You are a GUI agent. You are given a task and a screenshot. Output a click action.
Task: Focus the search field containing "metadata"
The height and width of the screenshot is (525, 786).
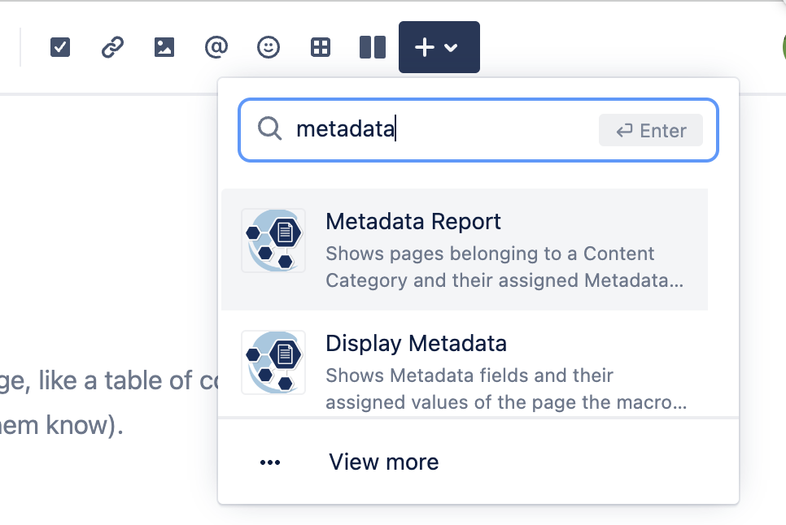[439, 130]
